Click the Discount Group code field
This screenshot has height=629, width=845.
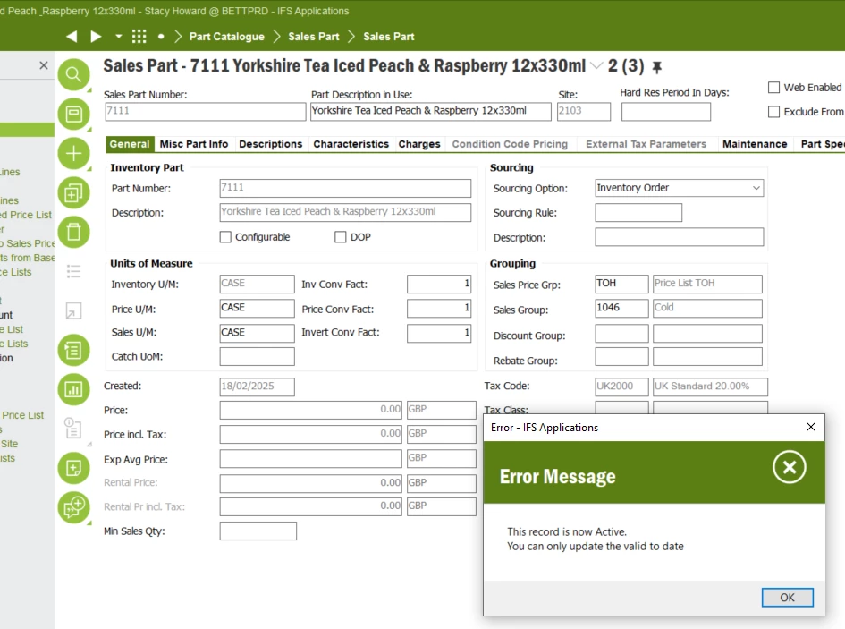point(621,334)
